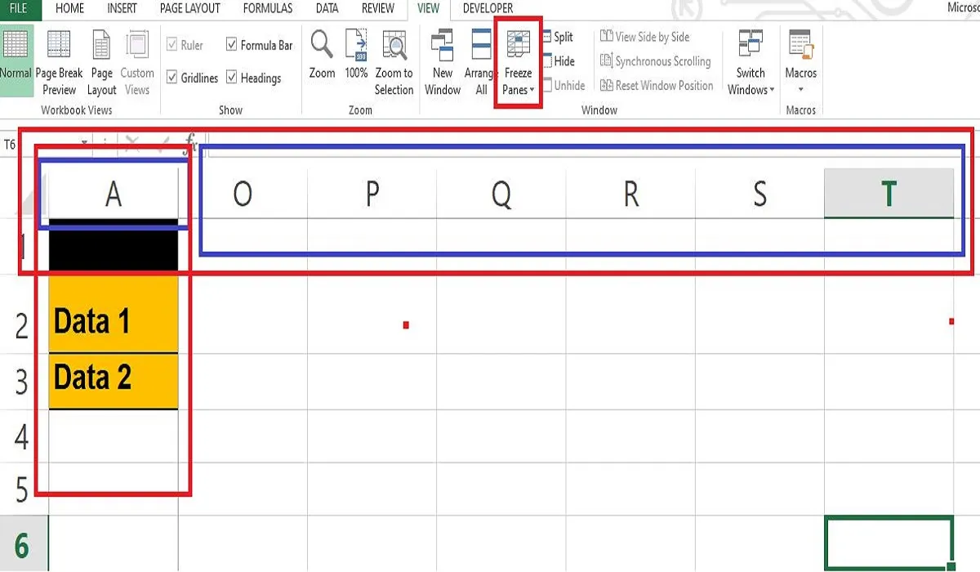
Task: Toggle Synchronous Scrolling
Action: tap(655, 61)
